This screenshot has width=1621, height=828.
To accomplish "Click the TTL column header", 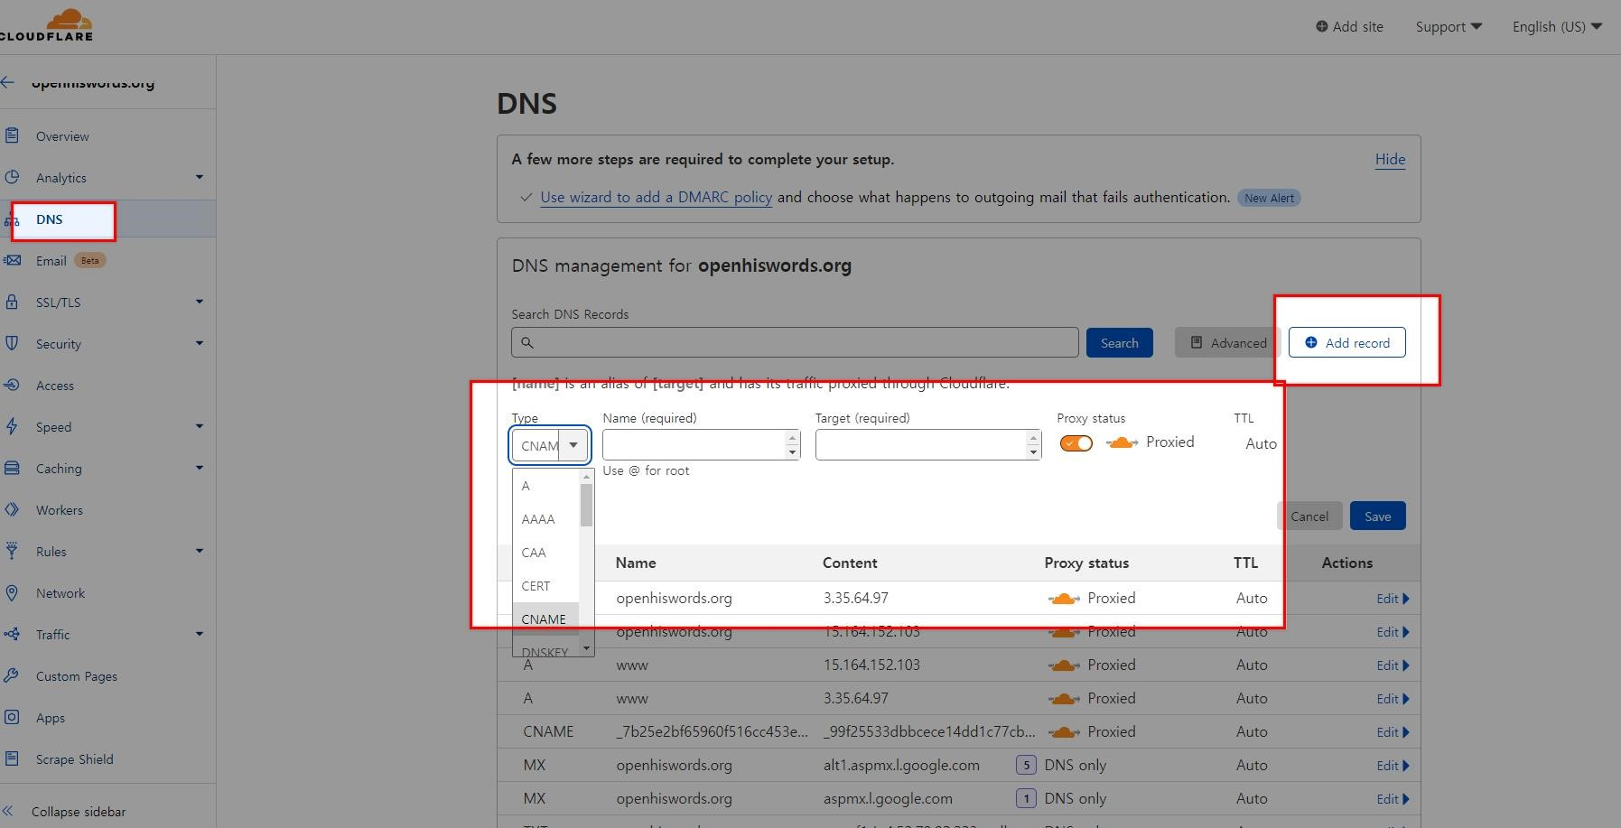I will [1245, 563].
